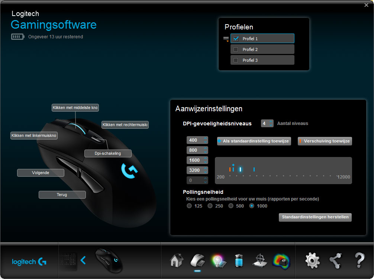The image size is (374, 279).
Task: Select the Profiel 2 row
Action: pos(262,49)
